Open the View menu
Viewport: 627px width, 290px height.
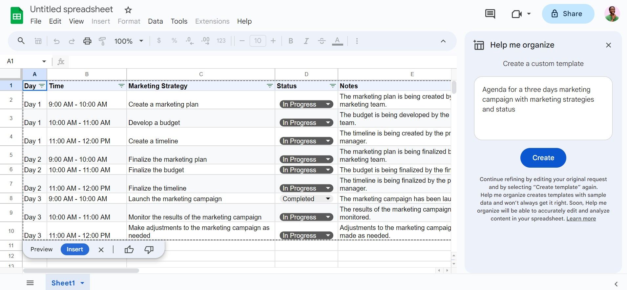click(76, 21)
